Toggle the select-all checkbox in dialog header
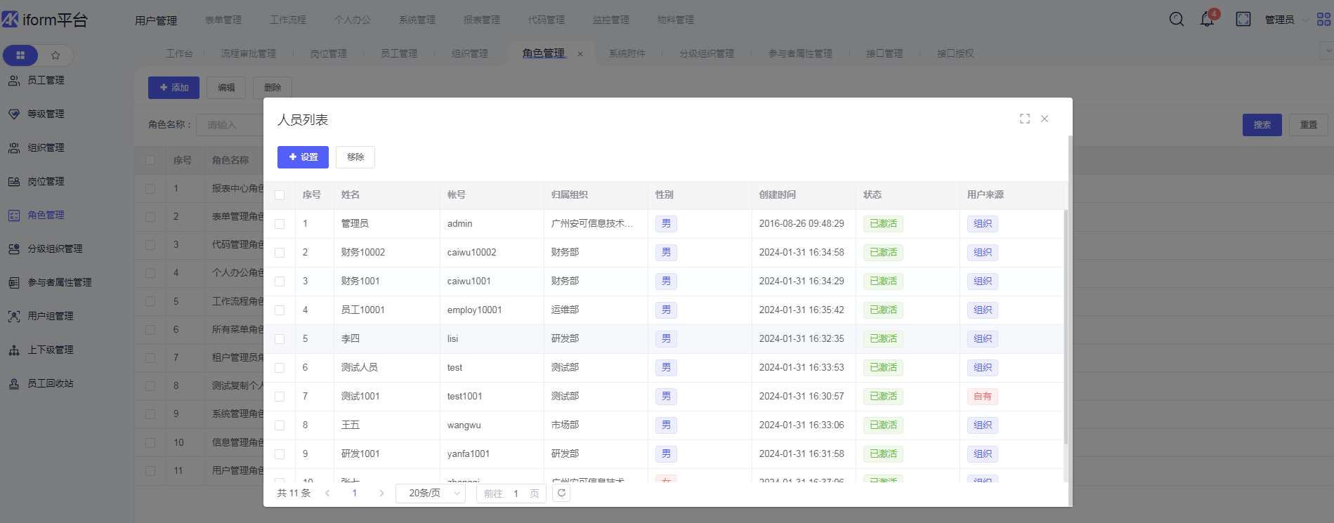This screenshot has height=523, width=1334. 280,195
